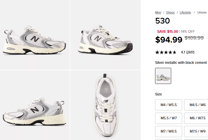This screenshot has width=208, height=140.
Task: Select size M6 / W7.5
Action: [x=197, y=118]
